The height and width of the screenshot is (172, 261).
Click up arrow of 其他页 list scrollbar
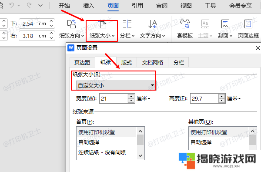(252, 131)
